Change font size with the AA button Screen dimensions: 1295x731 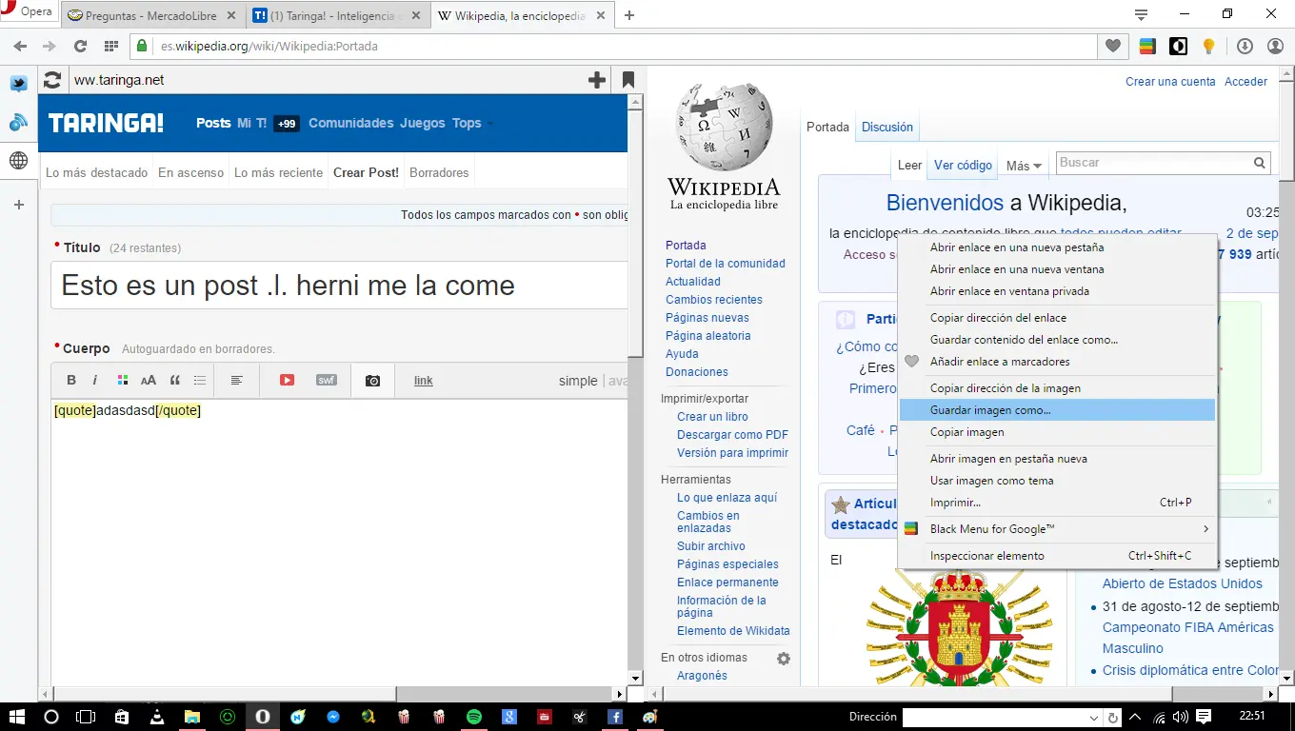click(x=149, y=380)
